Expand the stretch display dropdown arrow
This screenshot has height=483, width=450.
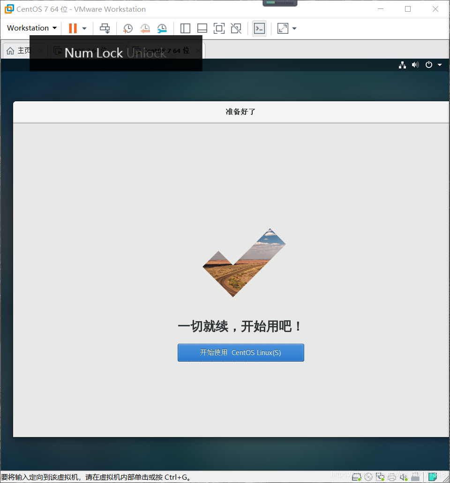click(x=294, y=28)
